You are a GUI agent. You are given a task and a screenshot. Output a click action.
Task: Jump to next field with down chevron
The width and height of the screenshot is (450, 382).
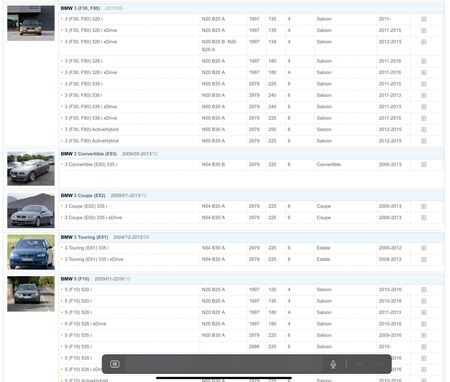coord(379,364)
